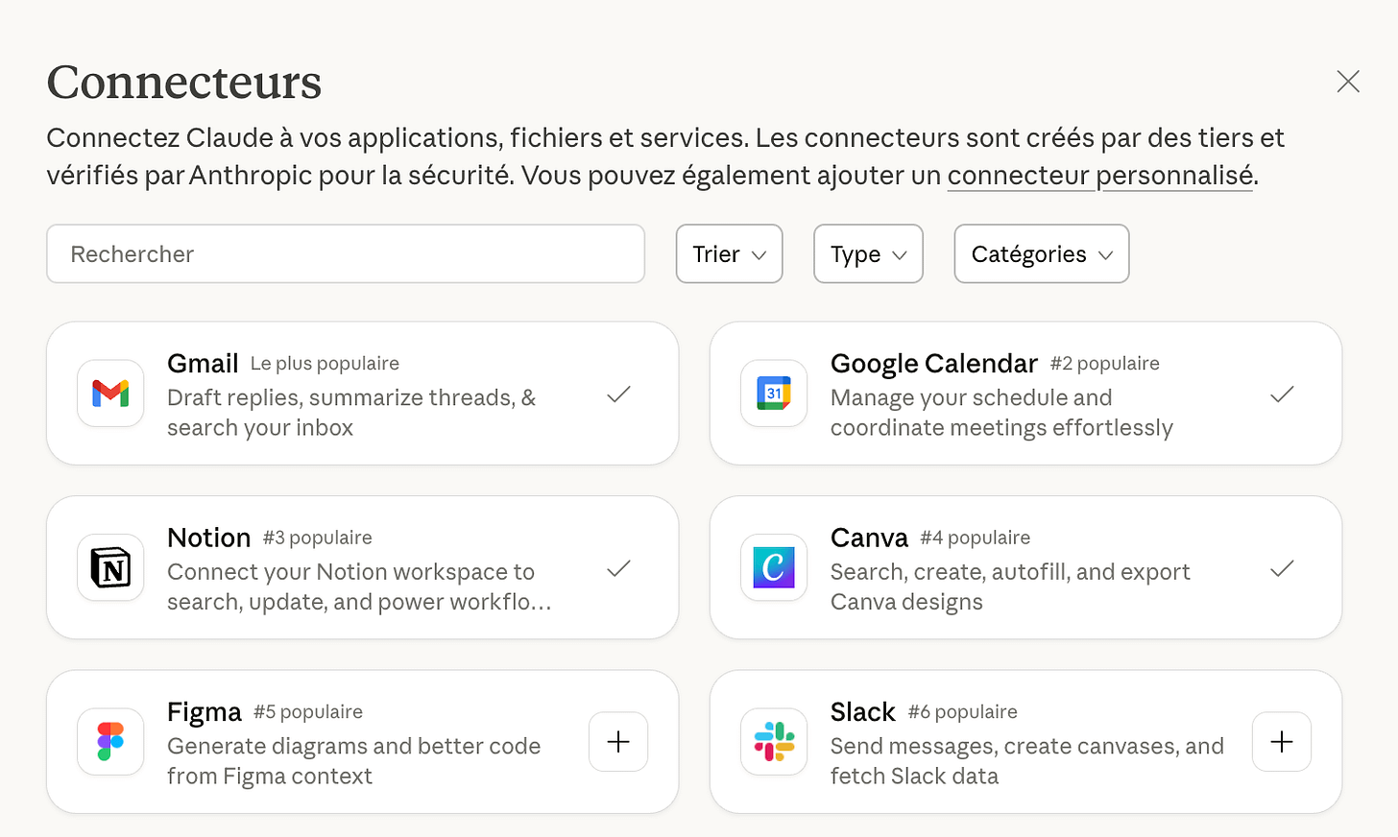Click the '#4 populaire' label
1398x837 pixels.
tap(976, 538)
